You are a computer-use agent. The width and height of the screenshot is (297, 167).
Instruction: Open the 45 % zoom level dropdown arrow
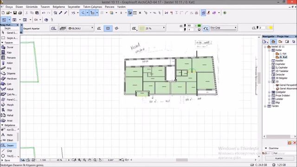click(x=69, y=160)
